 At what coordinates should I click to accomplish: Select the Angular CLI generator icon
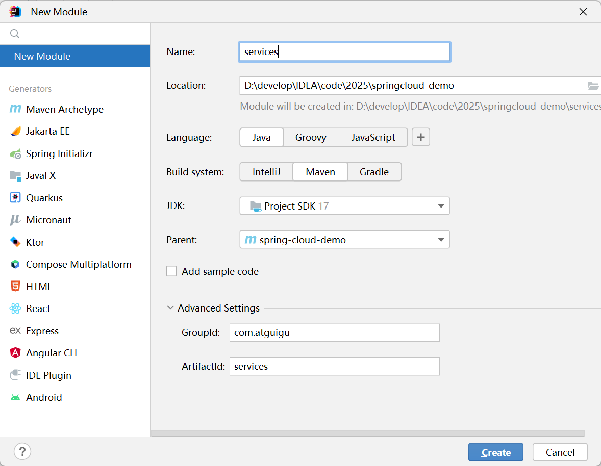[15, 353]
